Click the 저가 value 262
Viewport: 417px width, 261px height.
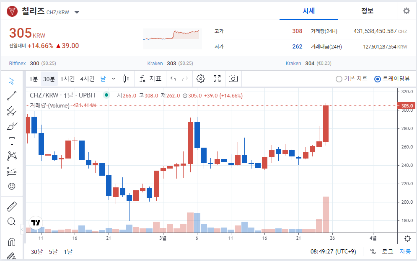(297, 46)
